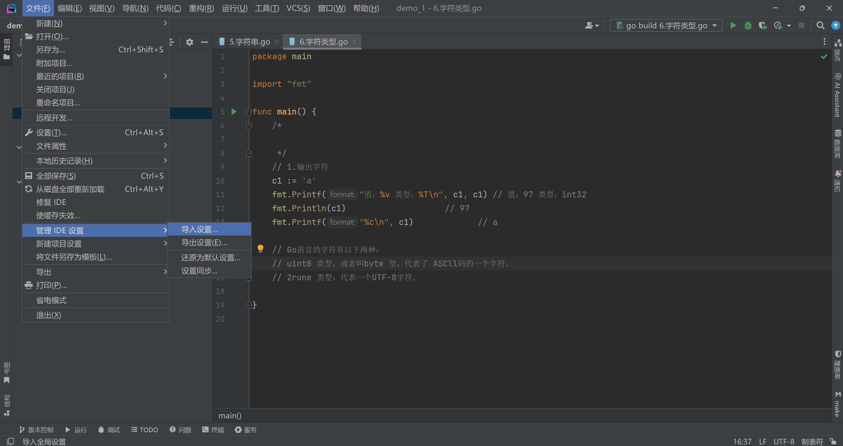The width and height of the screenshot is (843, 446).
Task: Click the Stop square icon
Action: pos(802,25)
